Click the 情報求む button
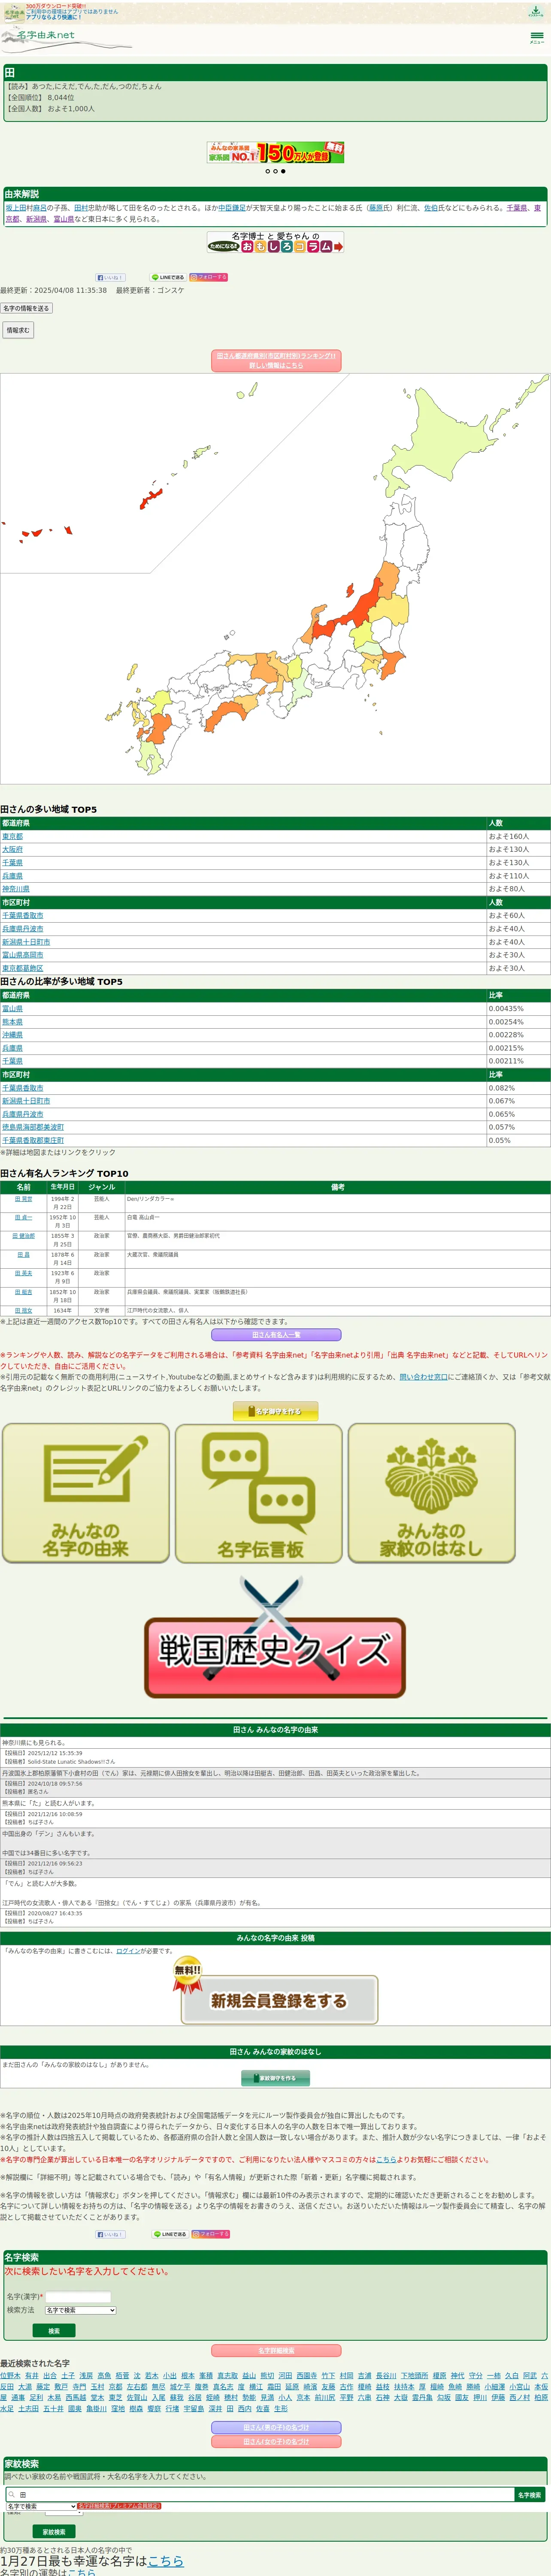The width and height of the screenshot is (551, 2576). [18, 330]
